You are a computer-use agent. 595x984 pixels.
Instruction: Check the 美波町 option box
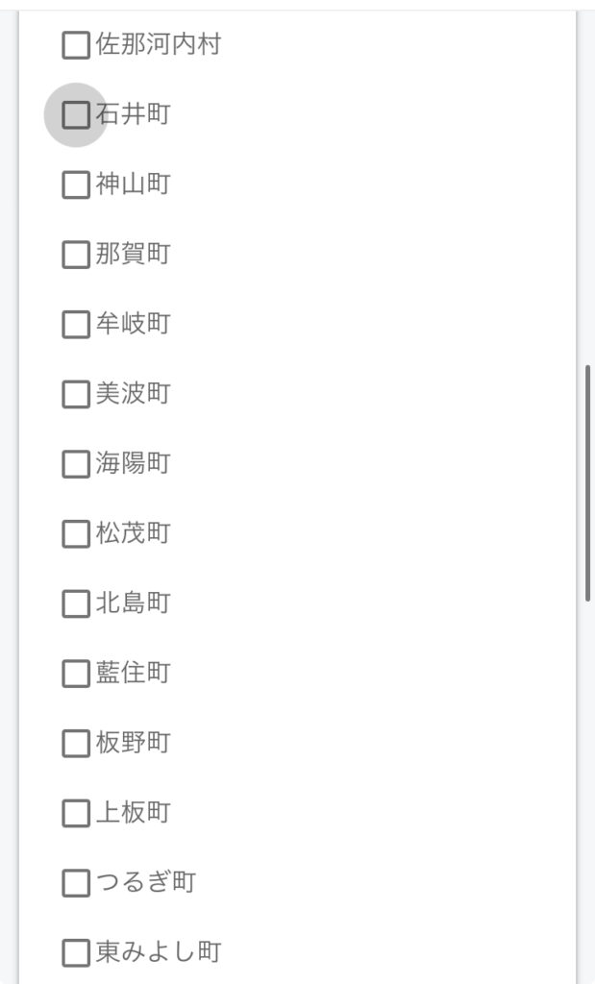tap(75, 394)
